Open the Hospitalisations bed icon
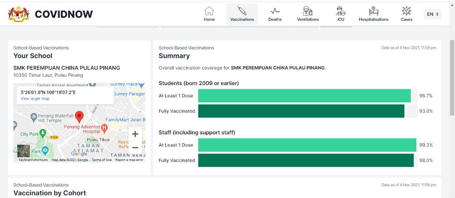Image resolution: width=455 pixels, height=198 pixels. click(373, 11)
